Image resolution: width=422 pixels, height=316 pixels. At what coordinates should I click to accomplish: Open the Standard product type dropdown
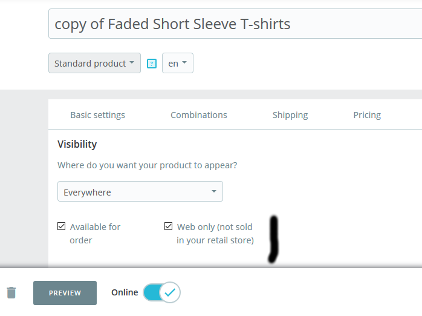coord(94,63)
